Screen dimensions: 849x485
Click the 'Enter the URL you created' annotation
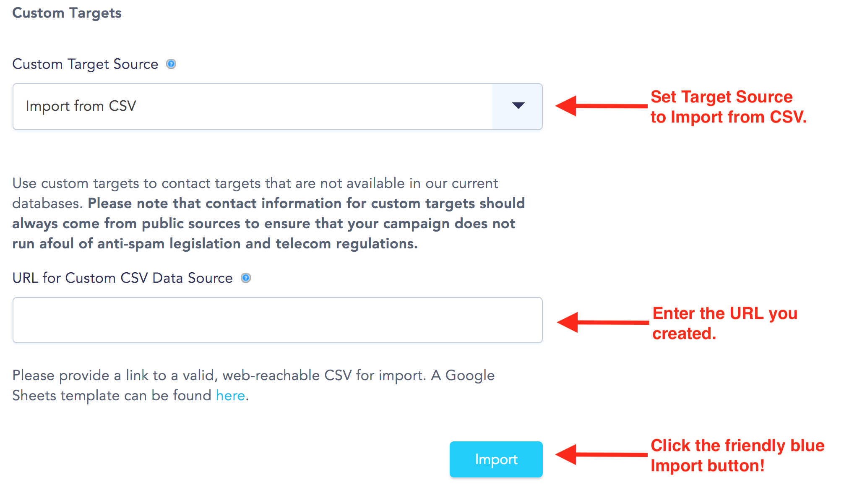[725, 323]
